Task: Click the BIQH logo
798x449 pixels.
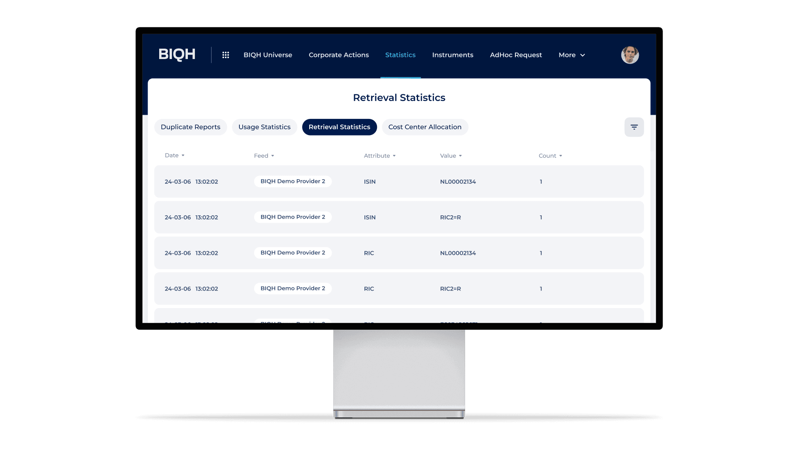Action: (177, 54)
